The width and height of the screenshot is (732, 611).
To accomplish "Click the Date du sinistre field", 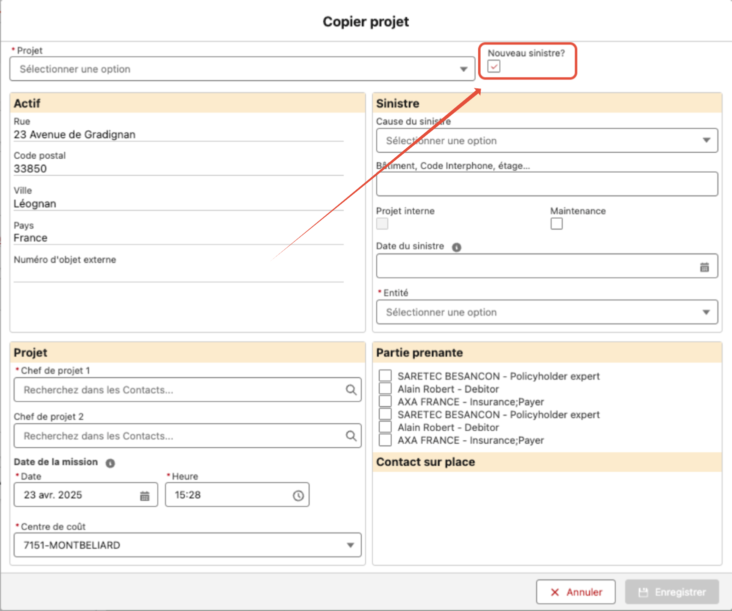I will pos(547,266).
